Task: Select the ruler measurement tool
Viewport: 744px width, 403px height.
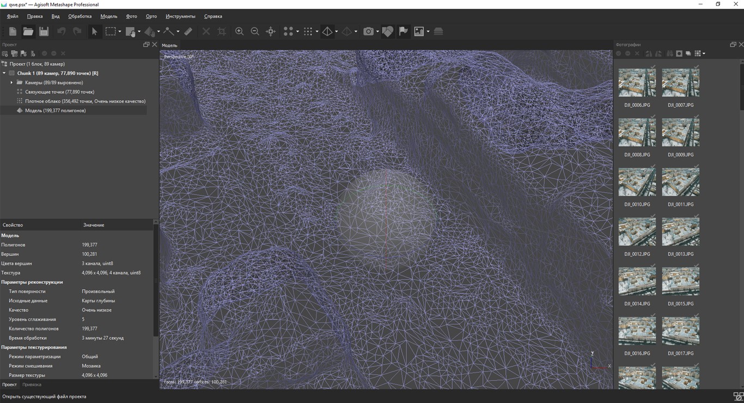Action: (188, 32)
